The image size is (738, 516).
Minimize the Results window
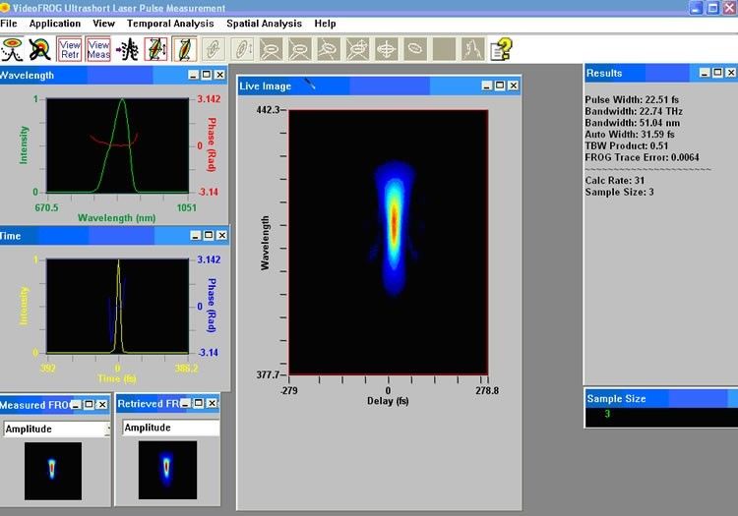705,73
